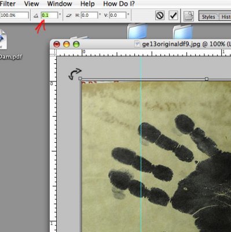The image size is (231, 232).
Task: Switch to the Styles tab
Action: (x=208, y=17)
